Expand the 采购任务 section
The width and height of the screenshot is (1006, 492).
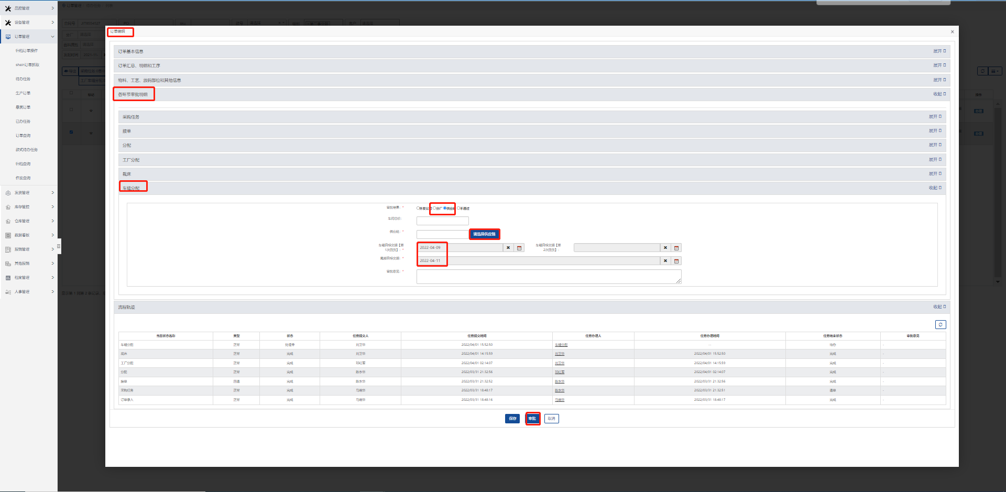coord(935,117)
